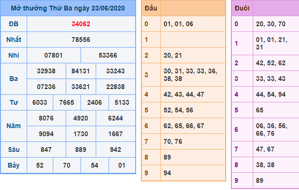
Task: Select second prize number 07801
Action: pyautogui.click(x=53, y=55)
